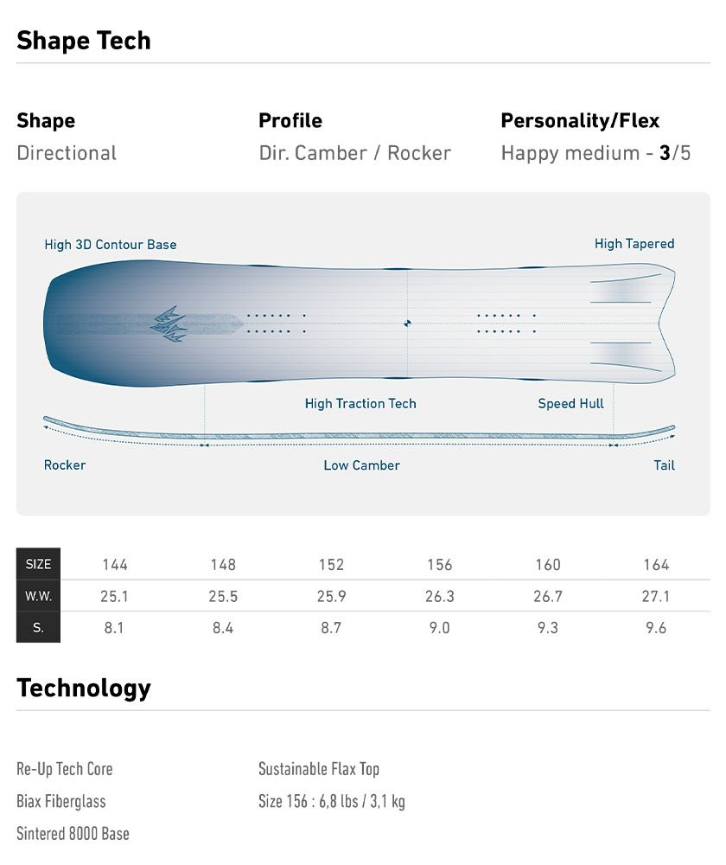Viewport: 726px width, 865px height.
Task: Choose size 144 in the size row
Action: [114, 565]
